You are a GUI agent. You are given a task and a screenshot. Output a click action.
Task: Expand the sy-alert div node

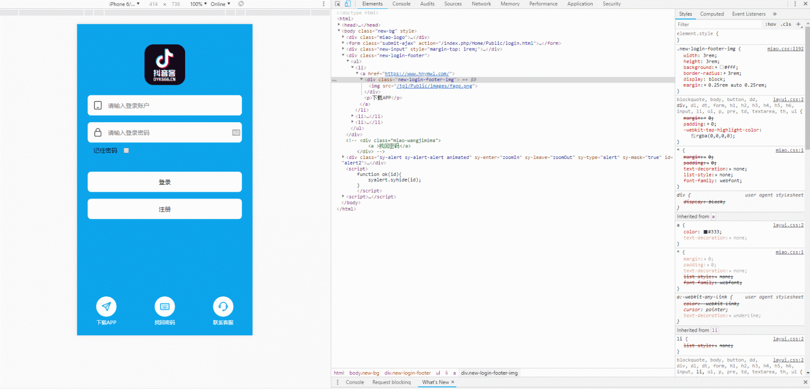343,157
